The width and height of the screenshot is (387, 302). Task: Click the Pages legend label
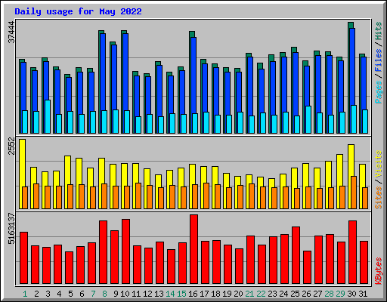pos(379,92)
